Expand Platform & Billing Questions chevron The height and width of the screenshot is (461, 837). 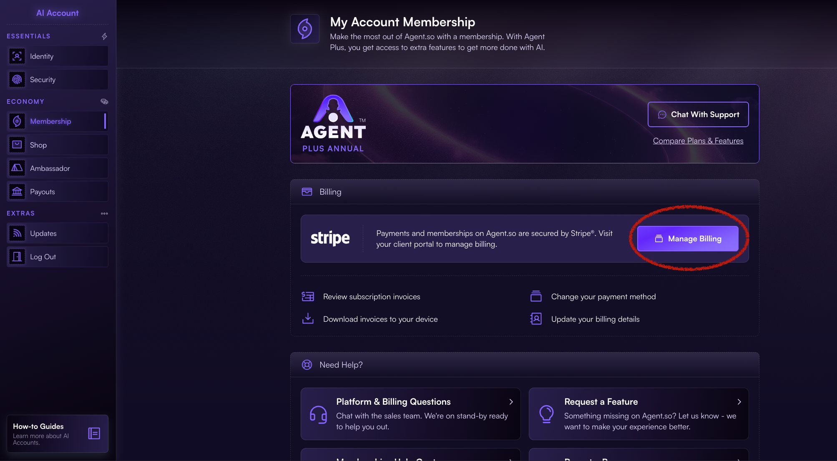pos(511,402)
